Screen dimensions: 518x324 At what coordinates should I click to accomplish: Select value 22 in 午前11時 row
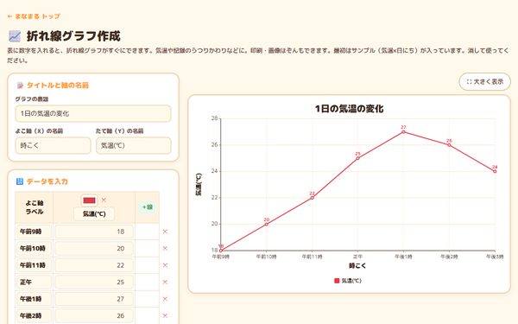(x=94, y=265)
